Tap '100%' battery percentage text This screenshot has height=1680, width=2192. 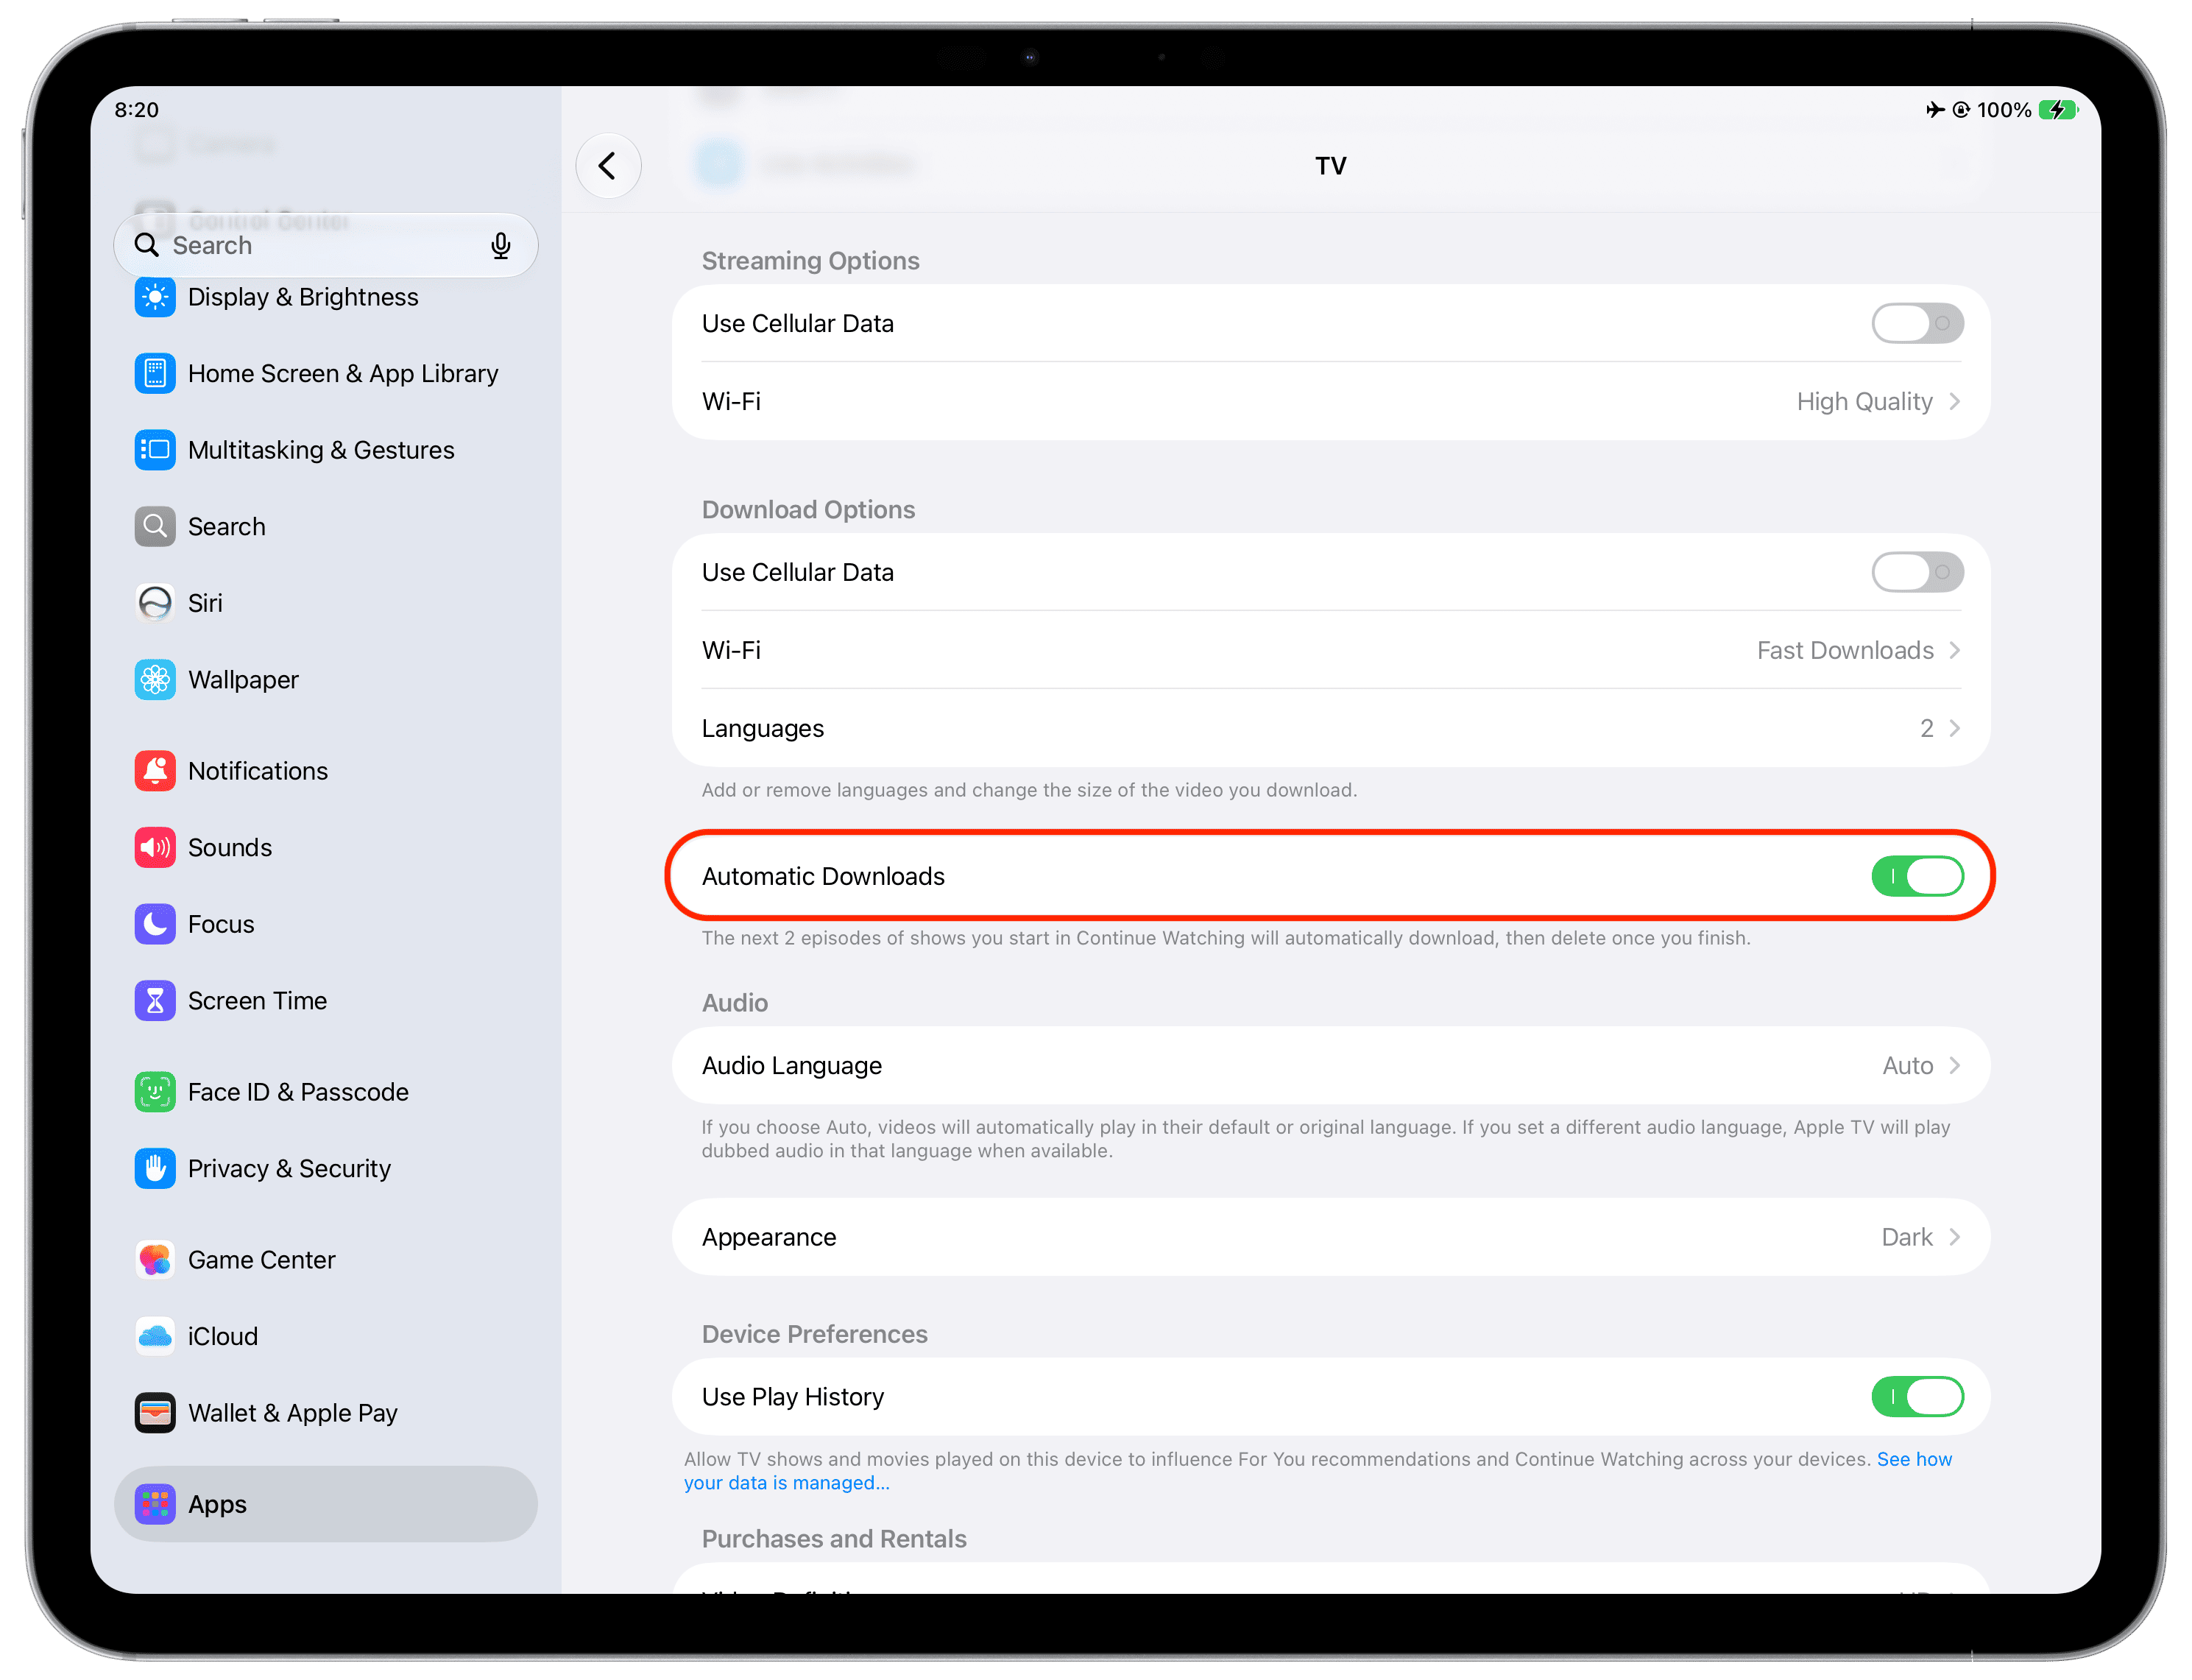[x=2004, y=110]
